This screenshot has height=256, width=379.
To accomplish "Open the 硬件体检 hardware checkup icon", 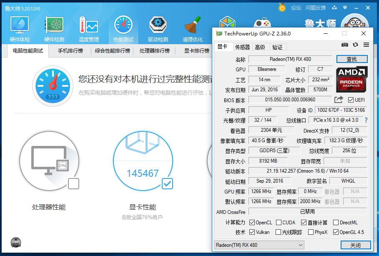I will click(20, 29).
